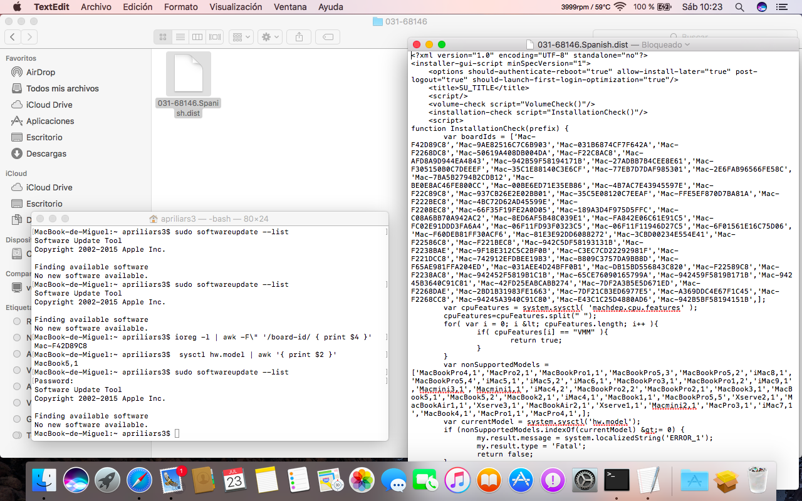Open Safari from the Dock
This screenshot has width=802, height=501.
coord(139,480)
